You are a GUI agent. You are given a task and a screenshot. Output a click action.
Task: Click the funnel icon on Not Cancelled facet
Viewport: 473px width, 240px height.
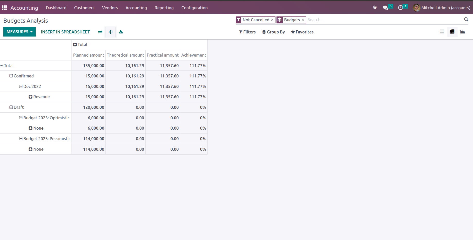pos(238,20)
